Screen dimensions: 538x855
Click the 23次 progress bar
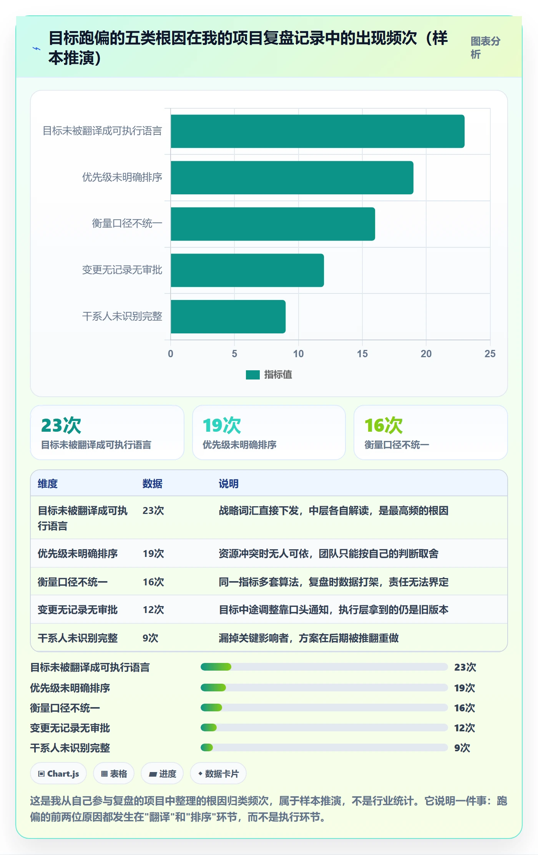[x=324, y=667]
